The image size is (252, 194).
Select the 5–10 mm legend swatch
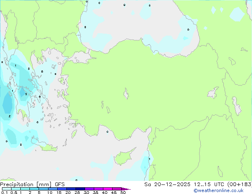(x=44, y=189)
